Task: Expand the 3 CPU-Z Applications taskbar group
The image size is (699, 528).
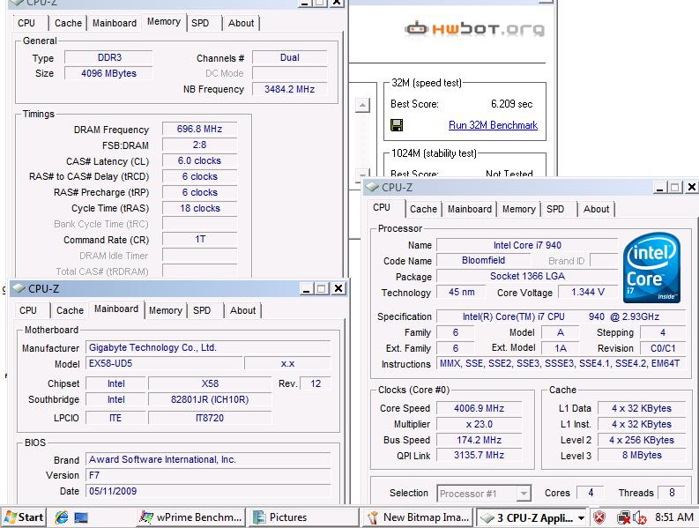Action: click(532, 517)
